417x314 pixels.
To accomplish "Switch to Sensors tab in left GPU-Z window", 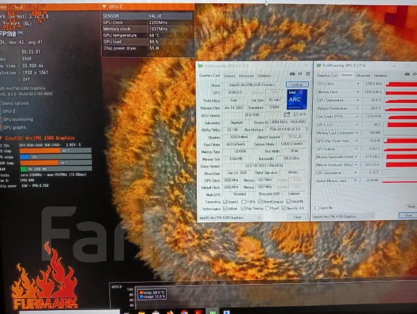I will point(229,76).
